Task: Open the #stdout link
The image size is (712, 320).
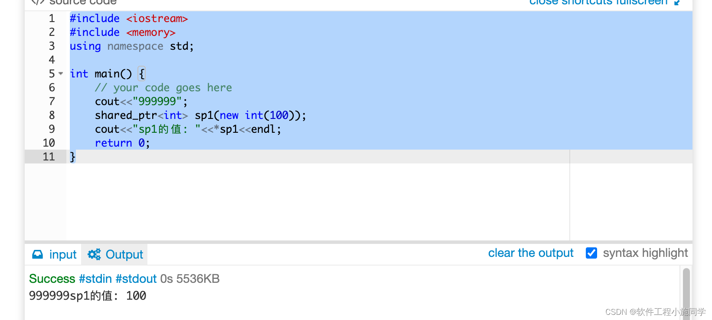Action: pos(136,279)
